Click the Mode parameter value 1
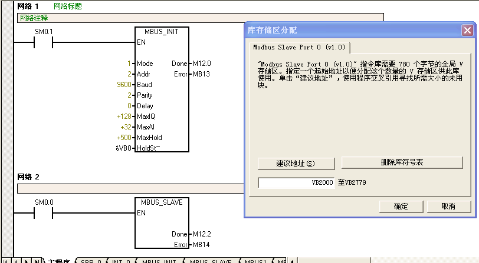The image size is (479, 263). tap(129, 64)
